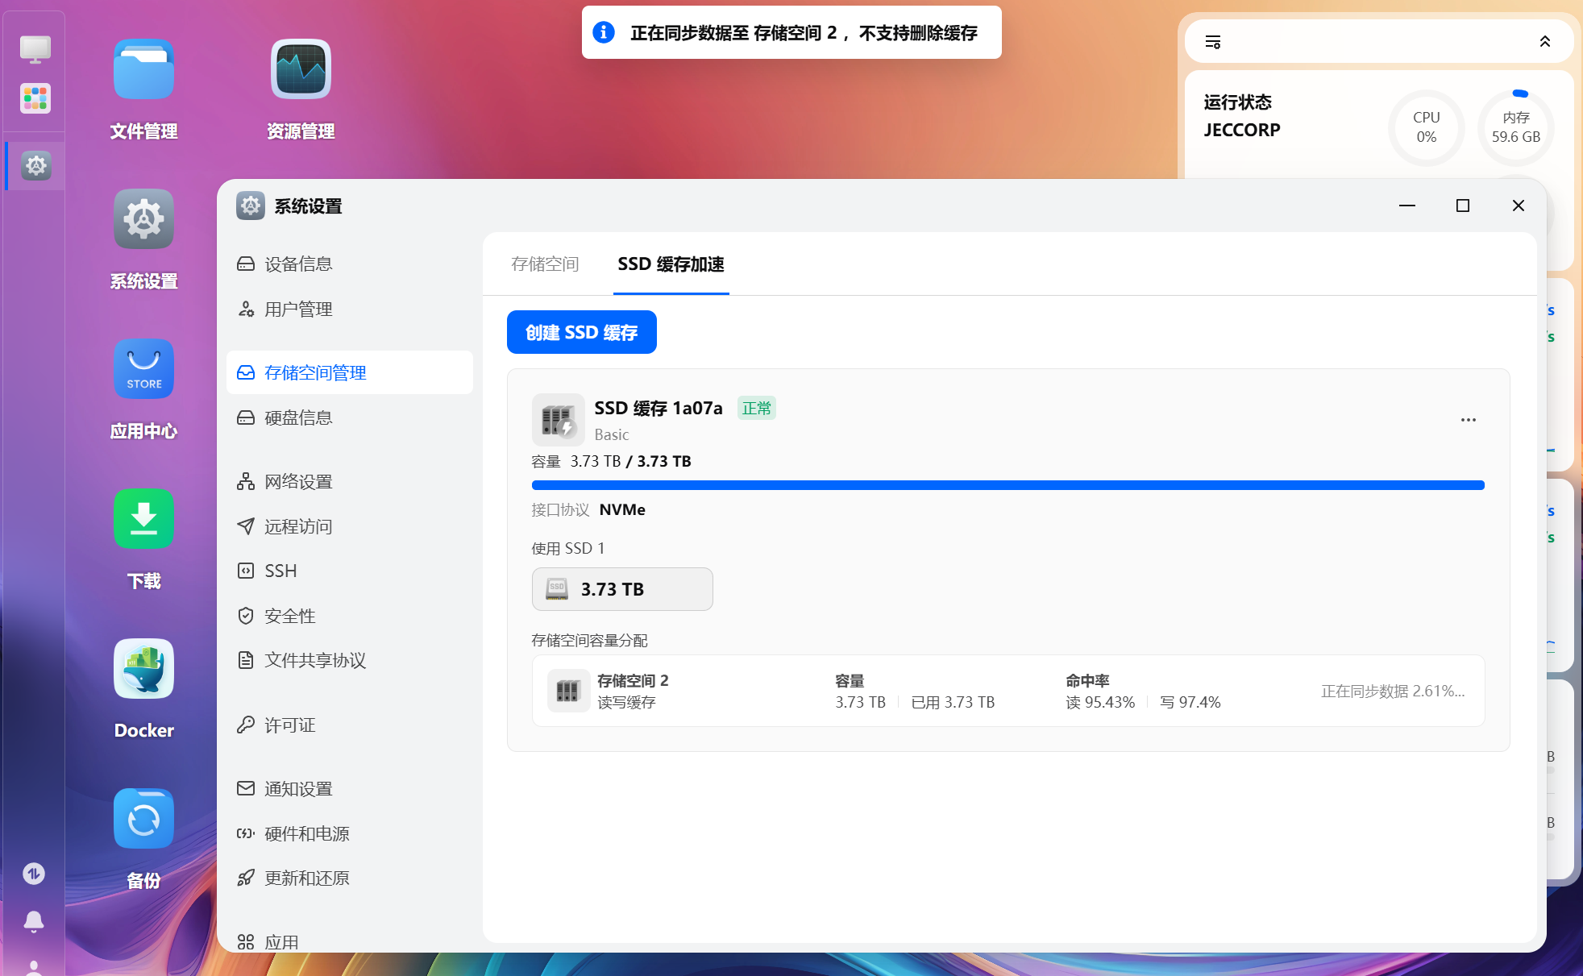This screenshot has height=976, width=1583.
Task: Open the Backup app icon
Action: [143, 820]
